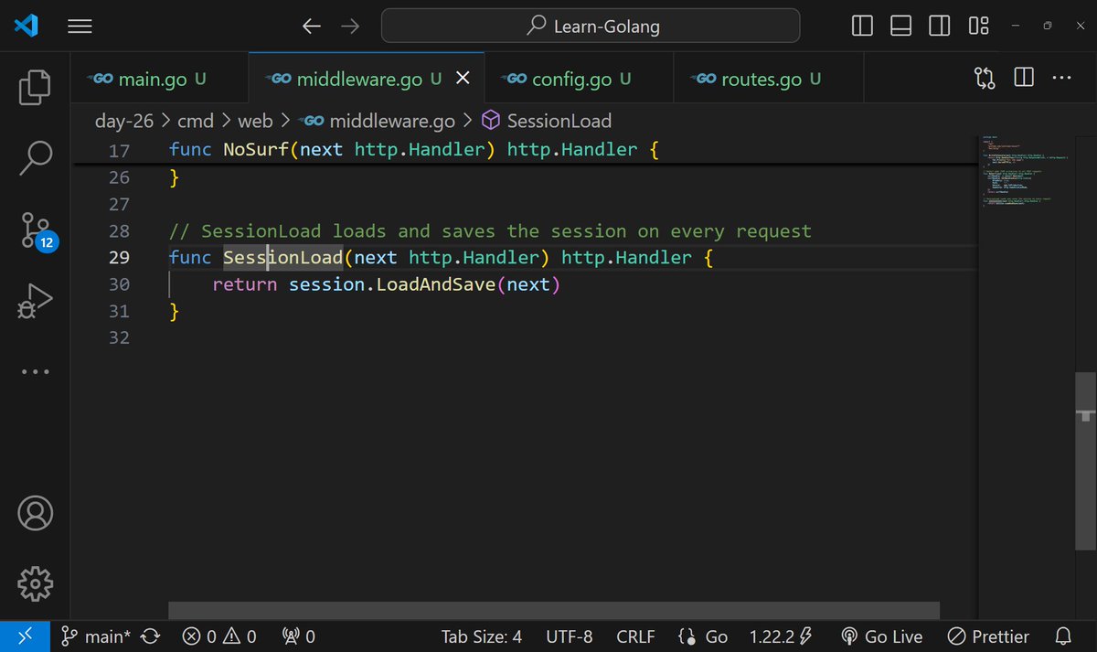Click line number 30 in the gutter

pos(119,284)
